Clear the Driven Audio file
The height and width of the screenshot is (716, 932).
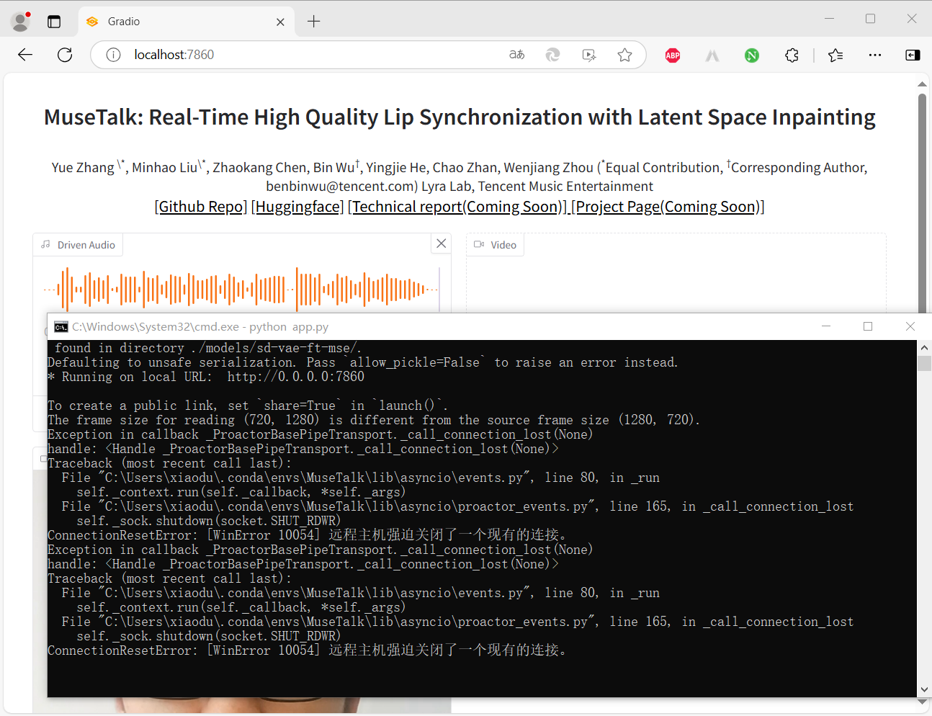coord(442,243)
